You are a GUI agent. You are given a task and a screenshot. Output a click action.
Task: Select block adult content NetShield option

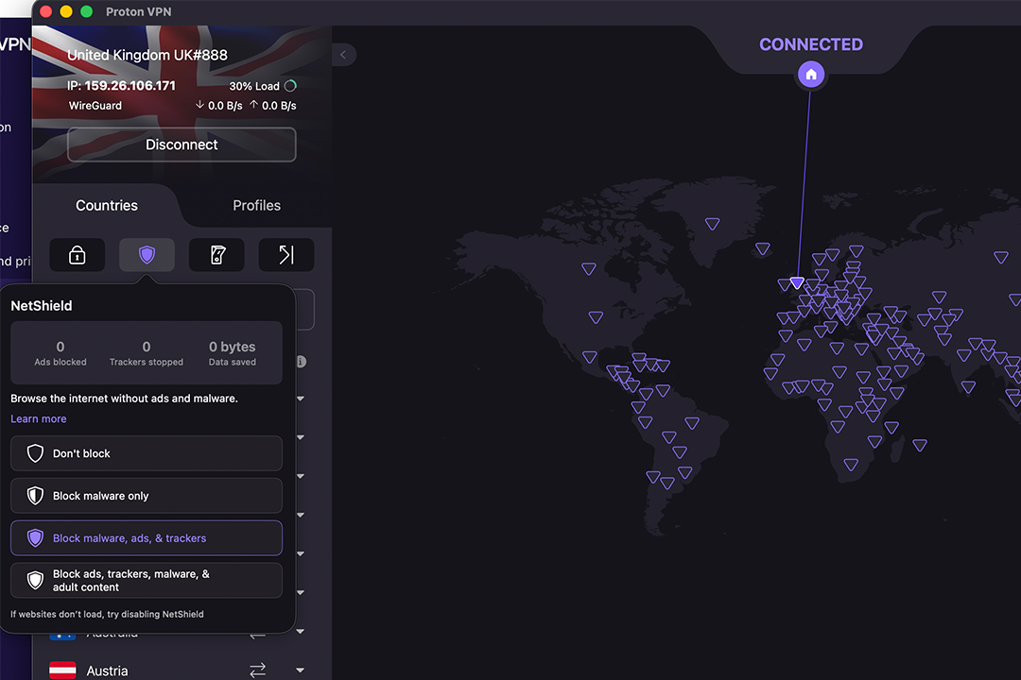pyautogui.click(x=147, y=581)
